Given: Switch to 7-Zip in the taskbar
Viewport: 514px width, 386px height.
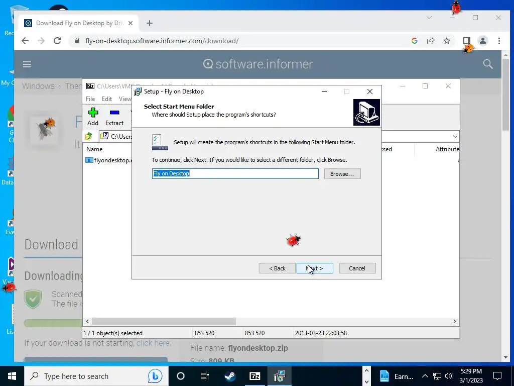Looking at the screenshot, I should pos(254,376).
